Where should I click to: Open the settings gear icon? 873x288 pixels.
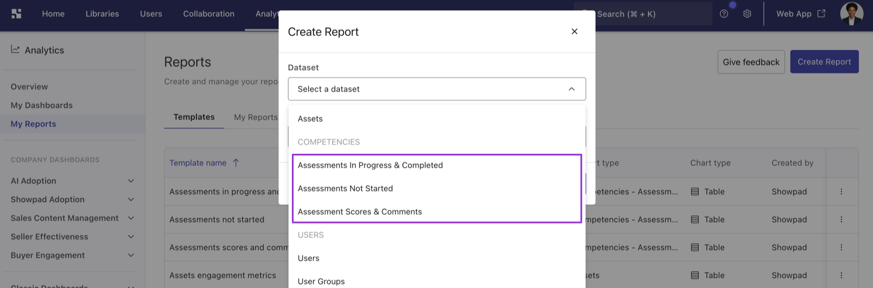[747, 14]
